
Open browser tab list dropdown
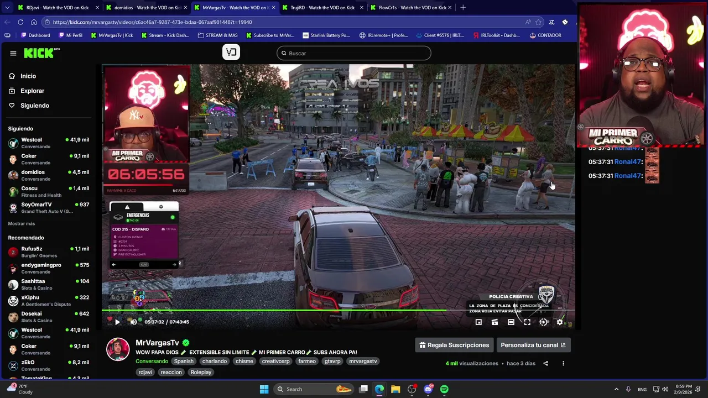(7, 7)
